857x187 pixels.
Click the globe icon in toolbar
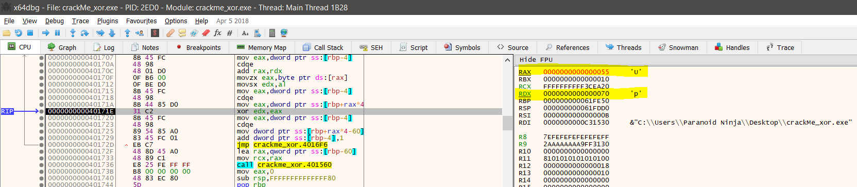[x=284, y=33]
